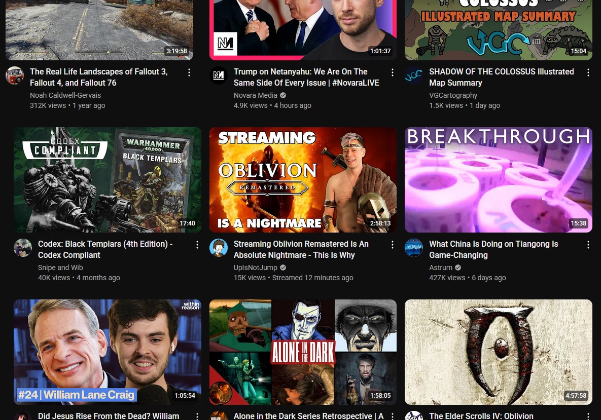Open VGCartography channel avatar
Image resolution: width=601 pixels, height=420 pixels.
coord(414,75)
